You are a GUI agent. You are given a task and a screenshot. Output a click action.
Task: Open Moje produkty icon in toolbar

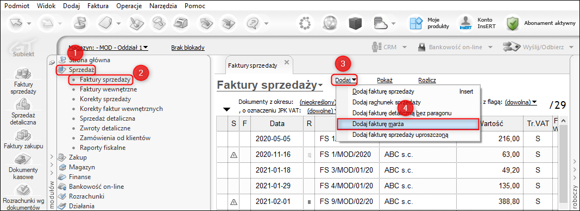415,23
